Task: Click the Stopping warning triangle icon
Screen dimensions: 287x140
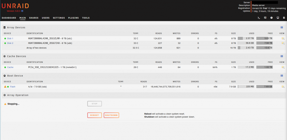Action: click(5, 104)
